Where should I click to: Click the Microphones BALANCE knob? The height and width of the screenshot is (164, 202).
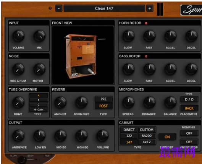(171, 102)
